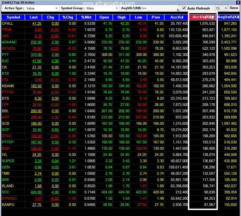Select the SCB symbol
The height and width of the screenshot is (216, 241).
(5, 123)
